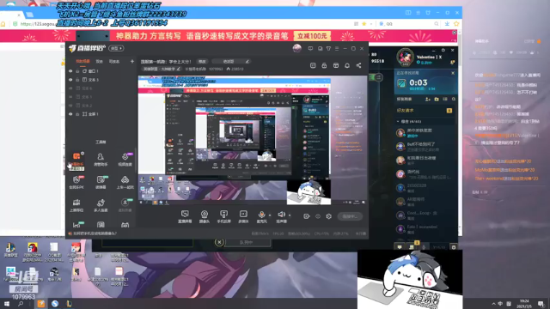Click taskbar search magnifier
This screenshot has width=550, height=309.
pyautogui.click(x=21, y=303)
